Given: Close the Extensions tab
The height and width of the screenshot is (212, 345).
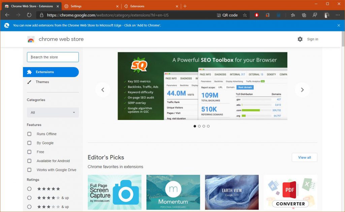Looking at the screenshot, I should pyautogui.click(x=177, y=6).
